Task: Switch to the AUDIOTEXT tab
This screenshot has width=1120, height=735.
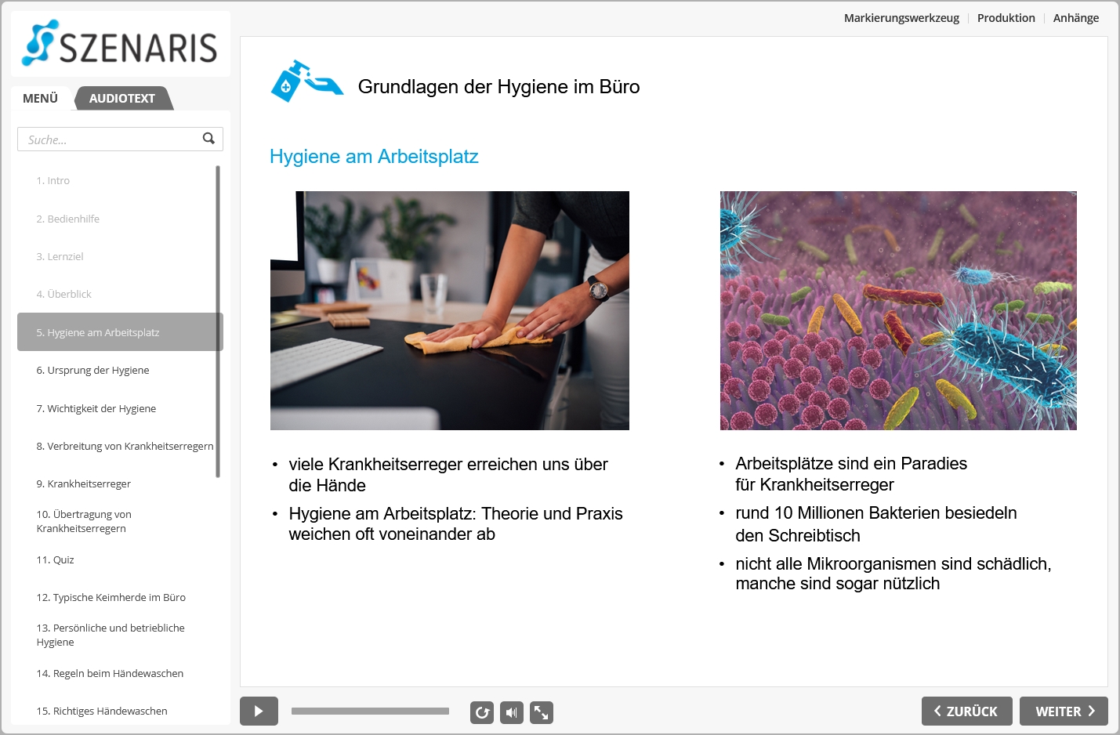Action: click(122, 98)
